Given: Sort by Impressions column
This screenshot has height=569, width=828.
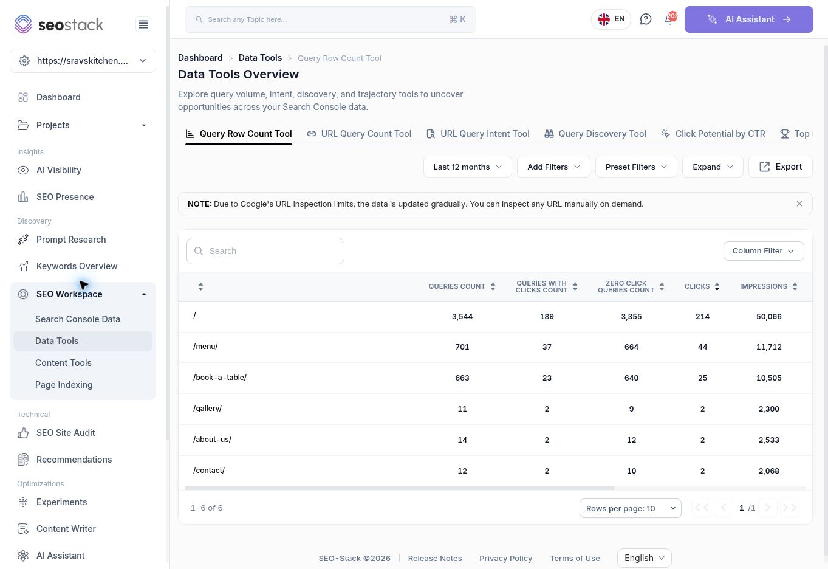Looking at the screenshot, I should coord(795,286).
